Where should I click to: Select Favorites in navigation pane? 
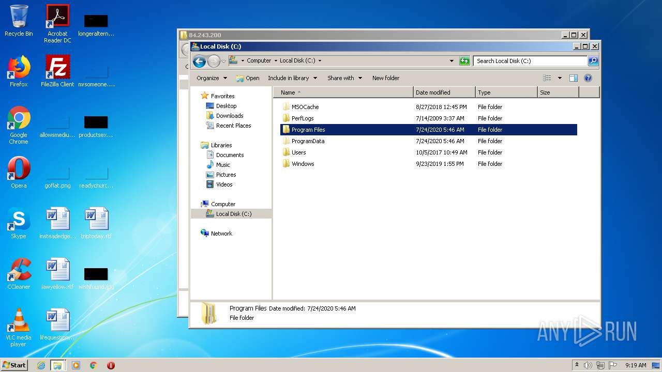pos(222,96)
